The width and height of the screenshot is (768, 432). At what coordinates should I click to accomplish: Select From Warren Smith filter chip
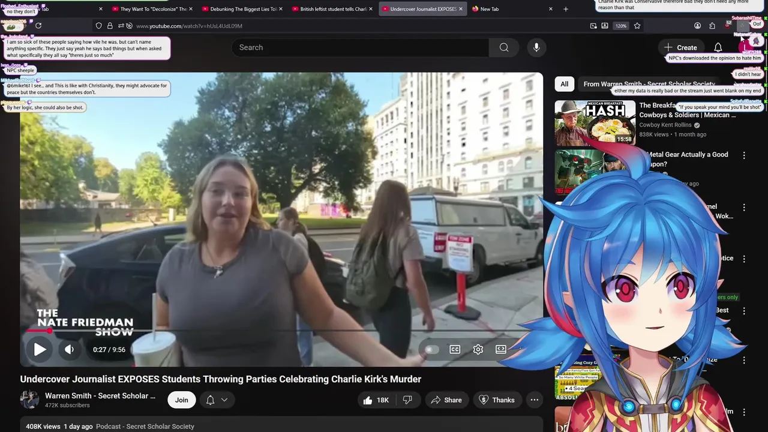(649, 84)
